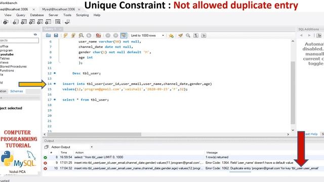
Task: Select the office schema in navigator
Action: click(x=4, y=47)
